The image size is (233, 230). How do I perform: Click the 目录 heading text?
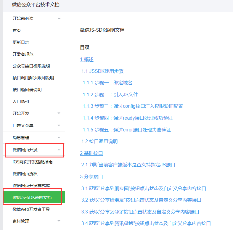85,48
